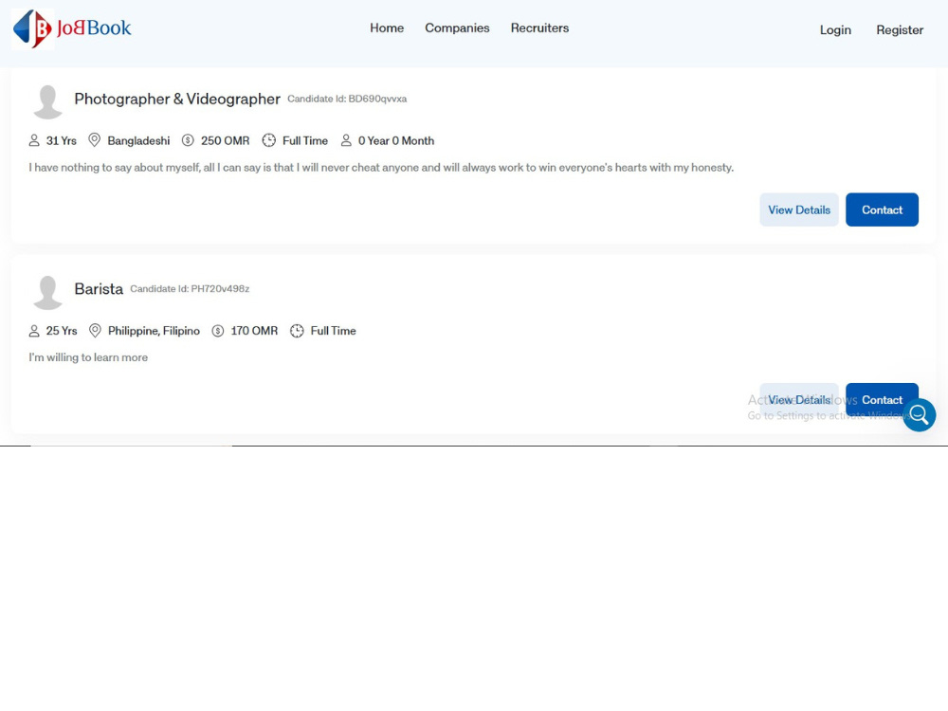This screenshot has height=711, width=948.
Task: Contact the Photographer & Videographer candidate
Action: (882, 210)
